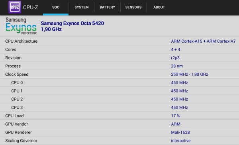Select the CPU 1 row label
The image size is (239, 145).
click(x=17, y=91)
